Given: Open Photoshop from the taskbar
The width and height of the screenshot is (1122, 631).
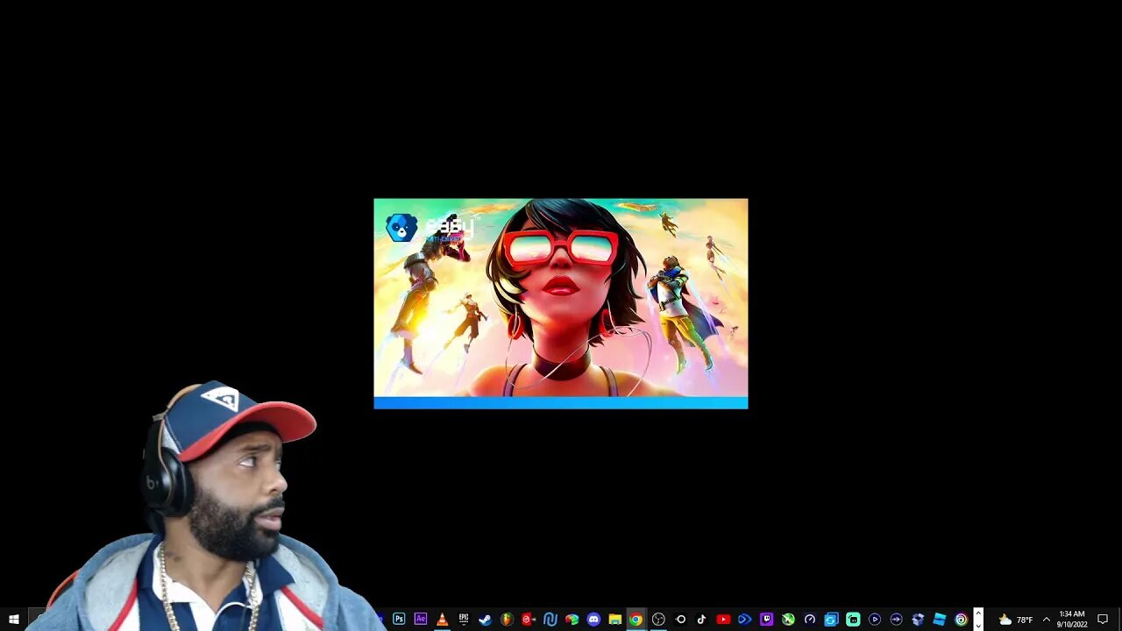Looking at the screenshot, I should point(400,620).
